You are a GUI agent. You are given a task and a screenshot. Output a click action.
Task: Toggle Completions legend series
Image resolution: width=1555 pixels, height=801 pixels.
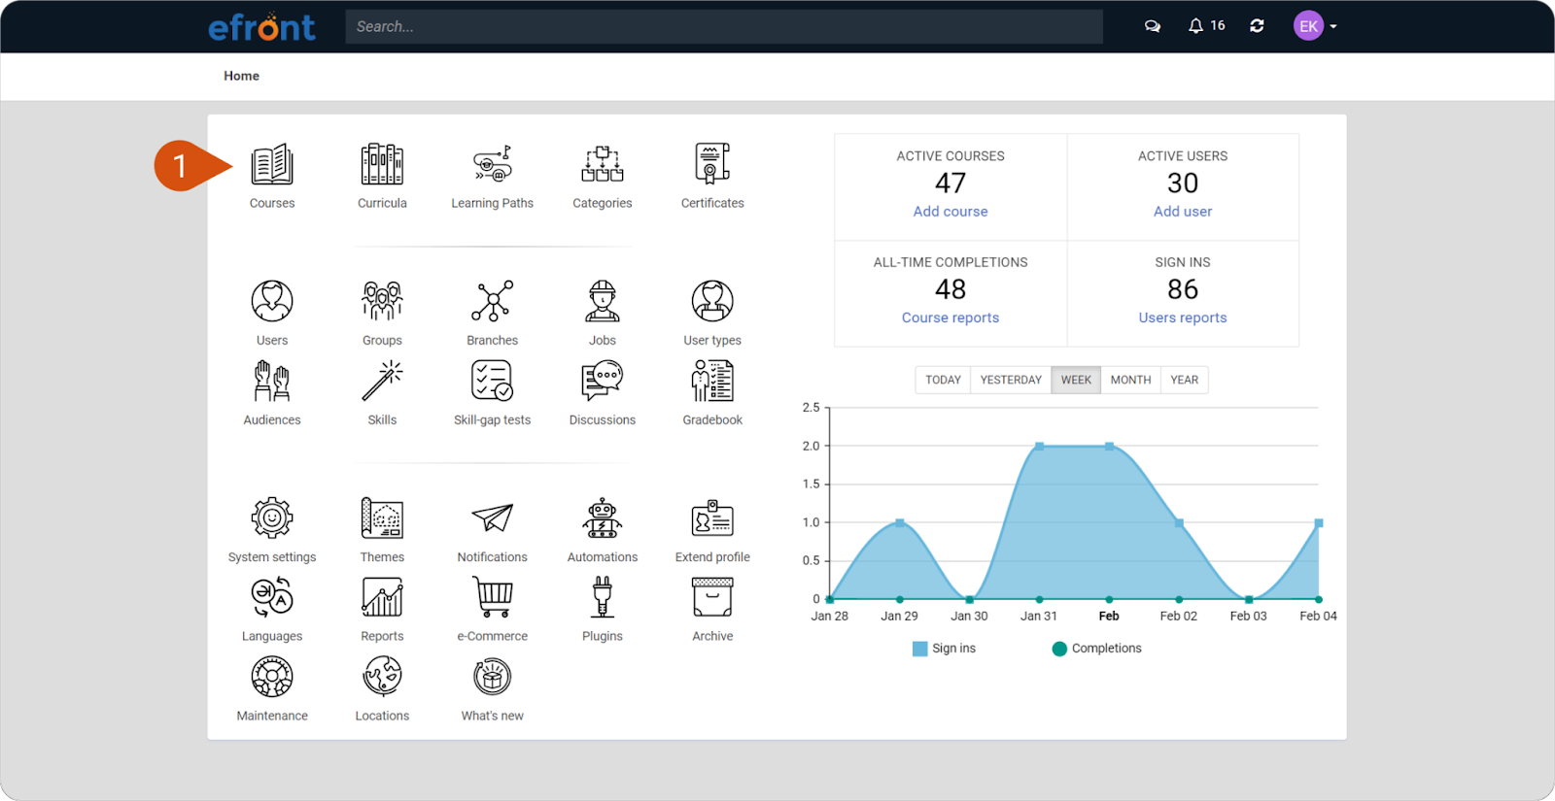pyautogui.click(x=1096, y=649)
